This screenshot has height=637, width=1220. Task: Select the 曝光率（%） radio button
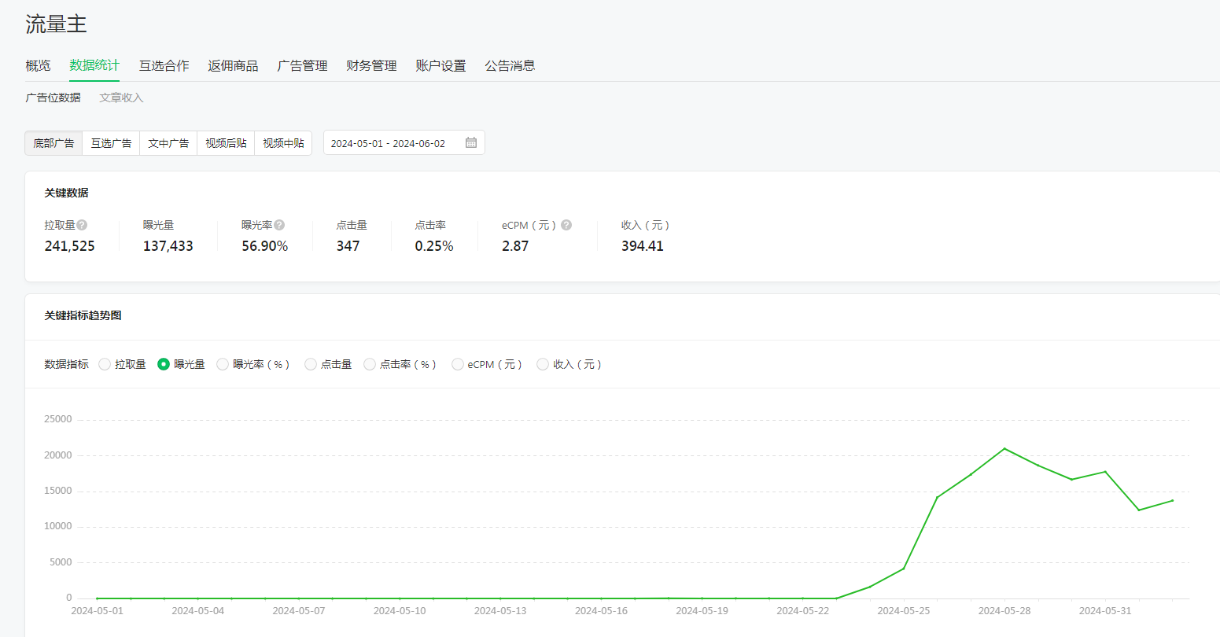tap(223, 364)
